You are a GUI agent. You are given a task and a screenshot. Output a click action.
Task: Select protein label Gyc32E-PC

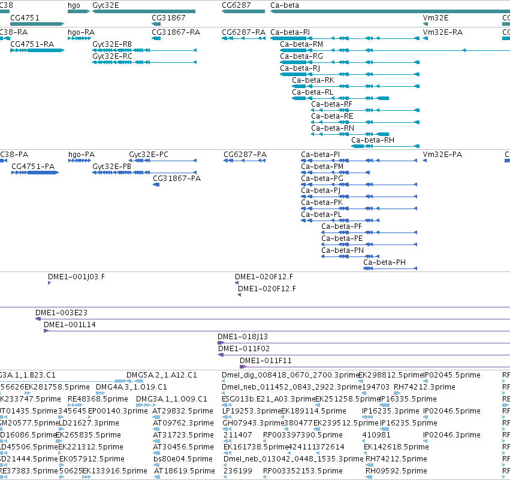tap(149, 155)
